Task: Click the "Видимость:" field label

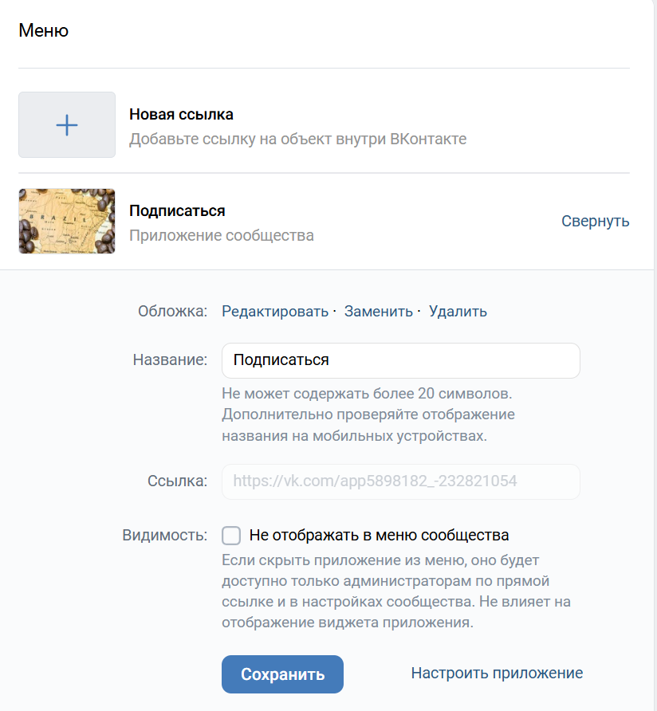Action: [165, 536]
